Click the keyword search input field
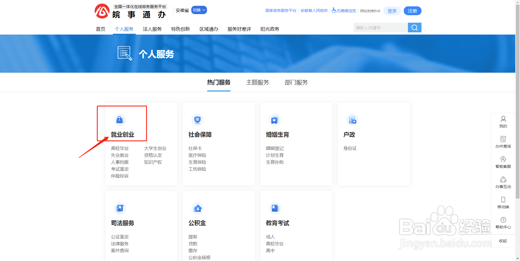The height and width of the screenshot is (261, 520). [x=381, y=28]
